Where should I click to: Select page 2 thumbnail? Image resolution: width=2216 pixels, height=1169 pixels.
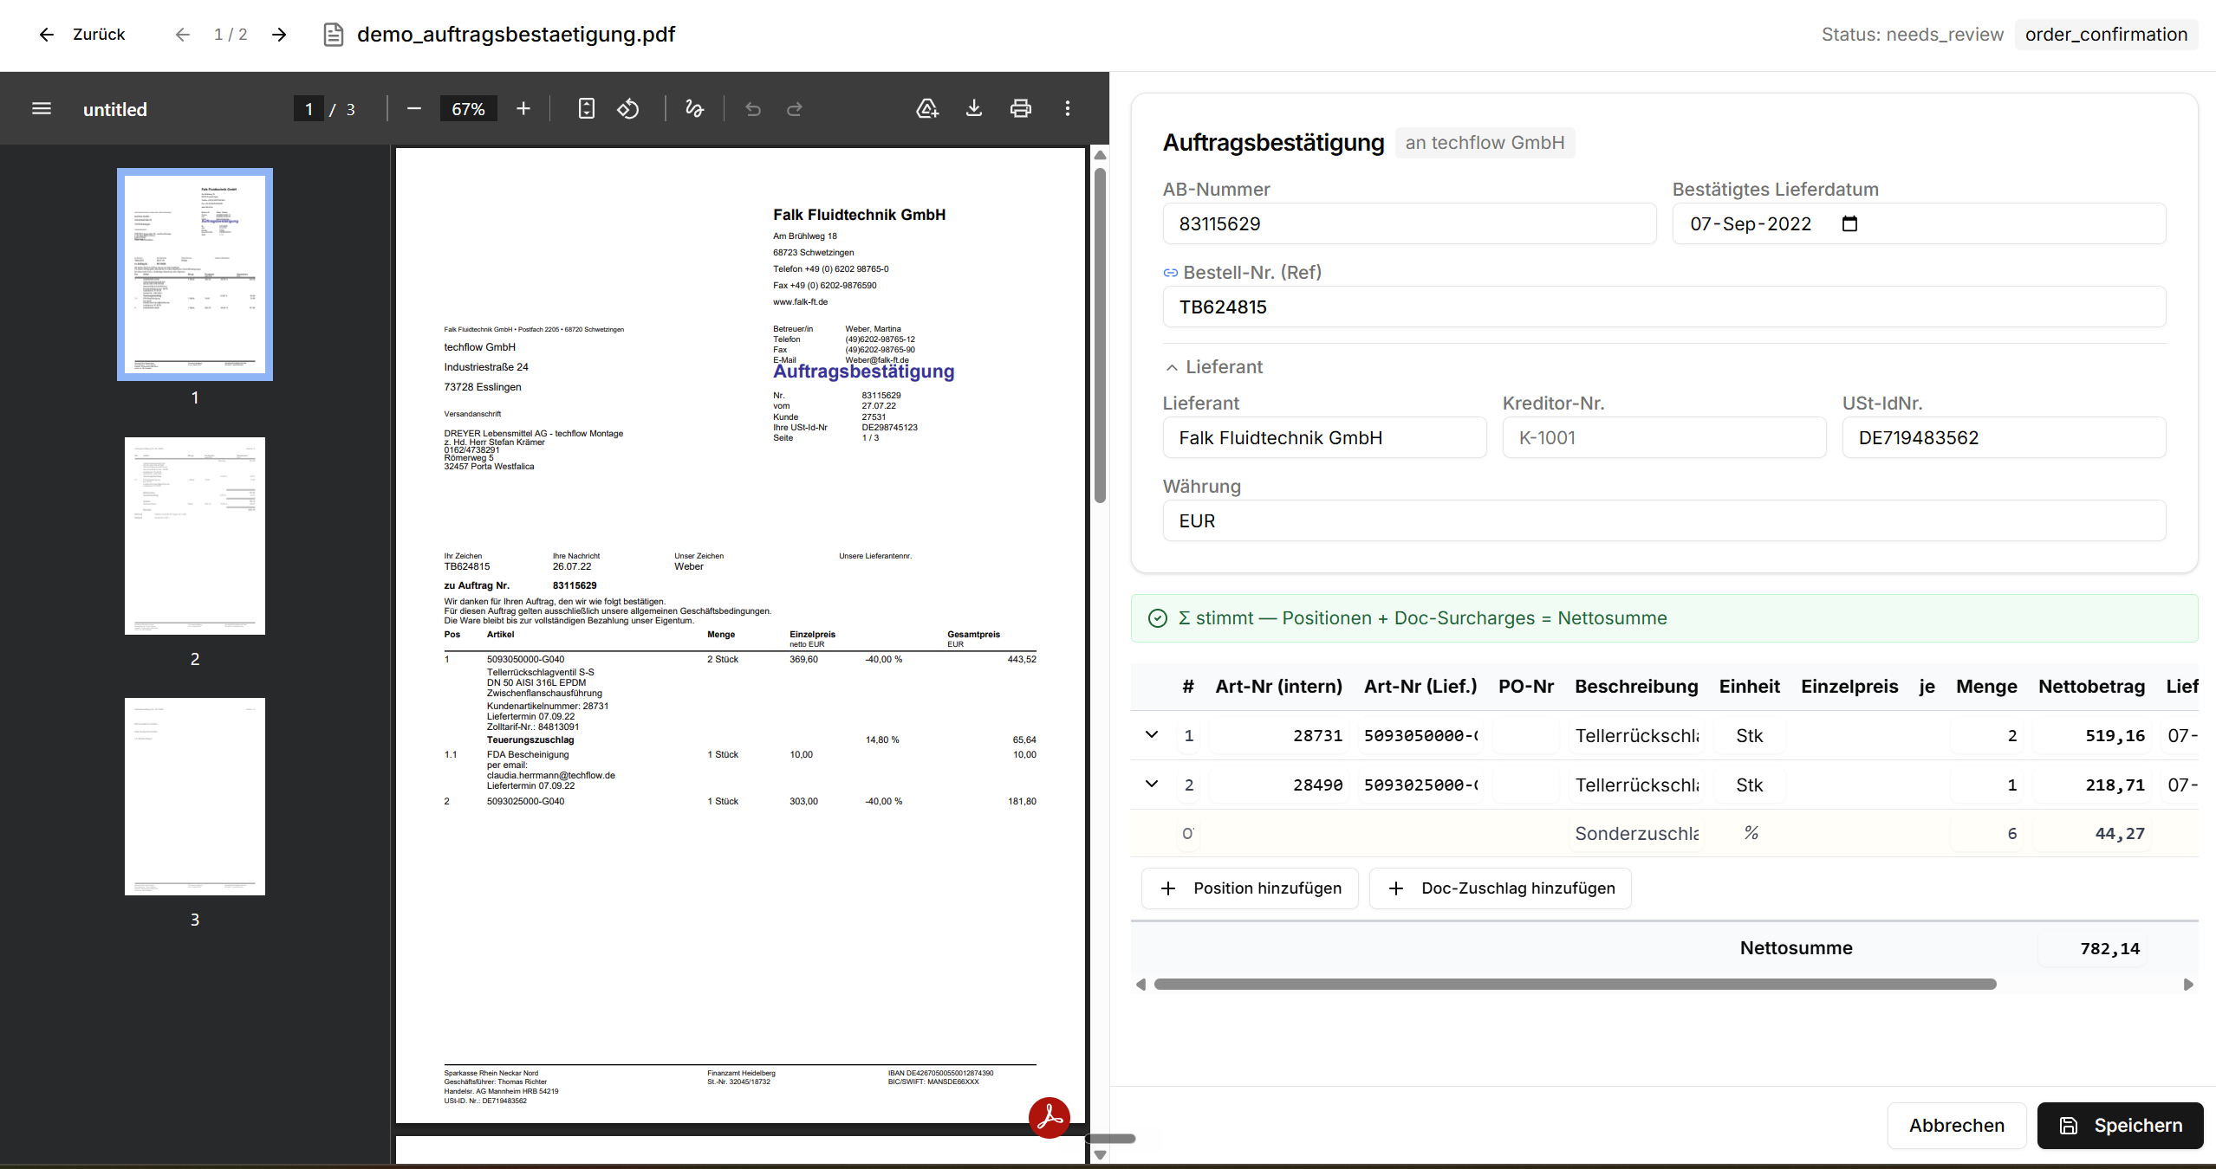click(x=195, y=536)
